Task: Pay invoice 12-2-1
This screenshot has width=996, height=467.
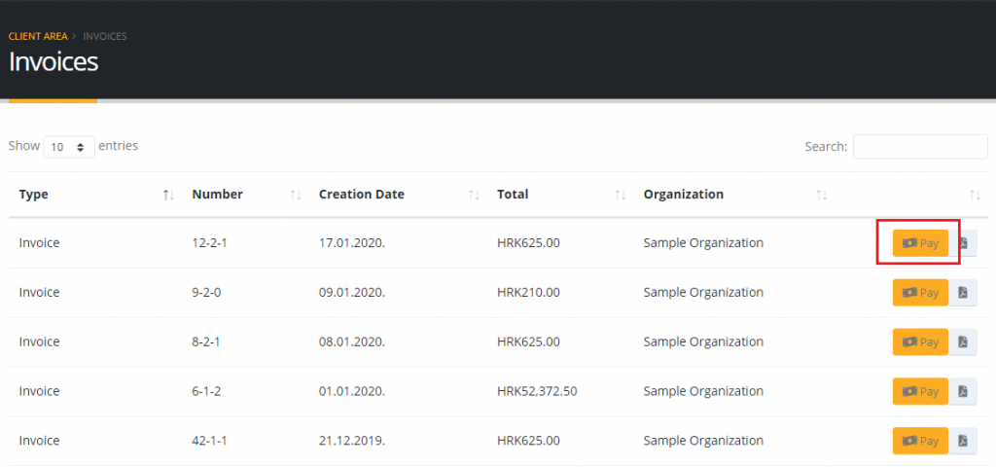Action: 920,243
